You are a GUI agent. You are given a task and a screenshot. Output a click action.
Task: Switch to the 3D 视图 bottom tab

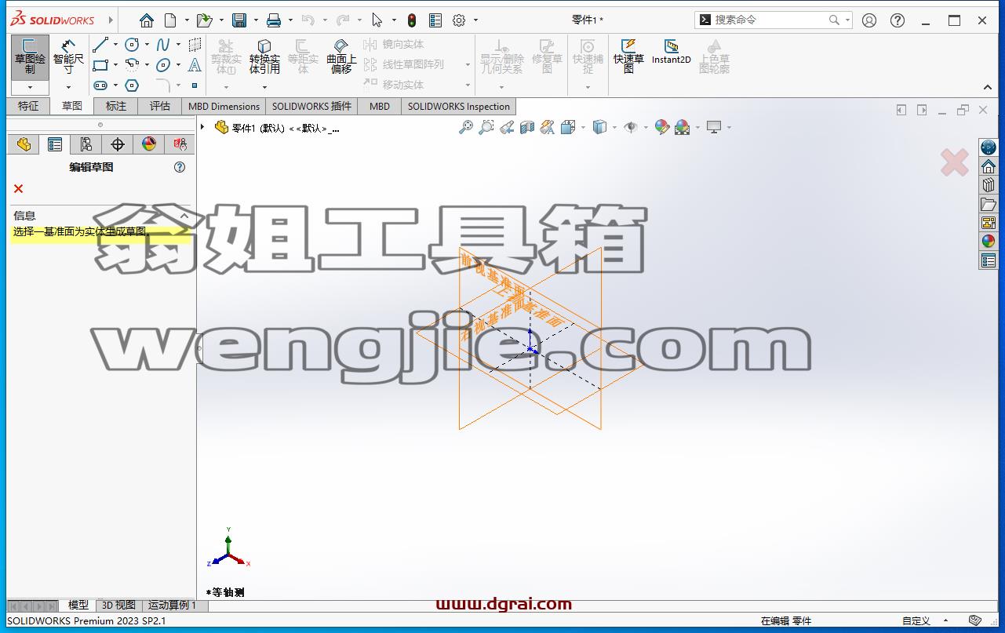tap(118, 605)
